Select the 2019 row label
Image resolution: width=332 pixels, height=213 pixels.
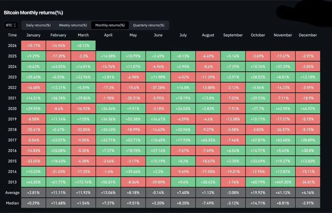[x=12, y=119]
